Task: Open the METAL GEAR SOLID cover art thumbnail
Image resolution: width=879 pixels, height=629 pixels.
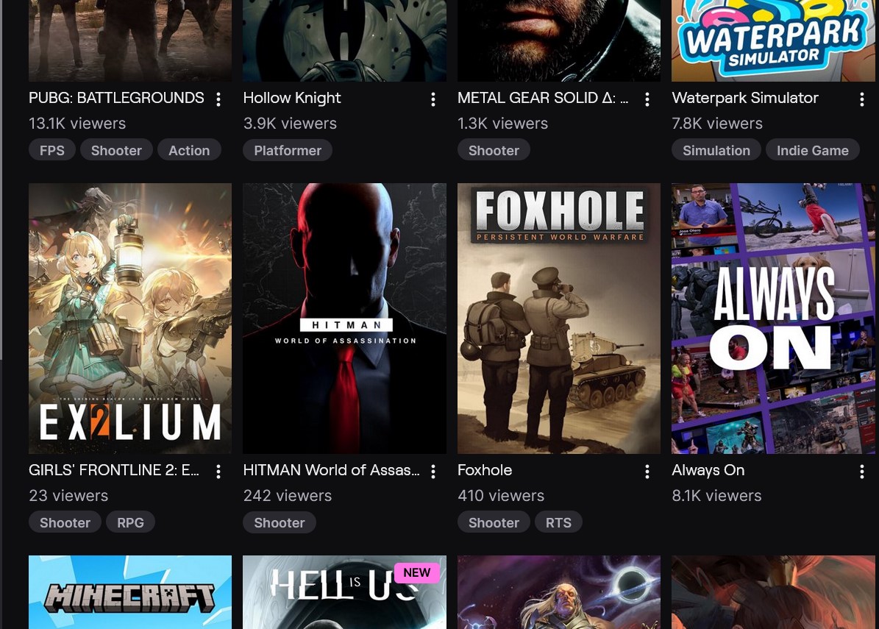Action: tap(559, 40)
